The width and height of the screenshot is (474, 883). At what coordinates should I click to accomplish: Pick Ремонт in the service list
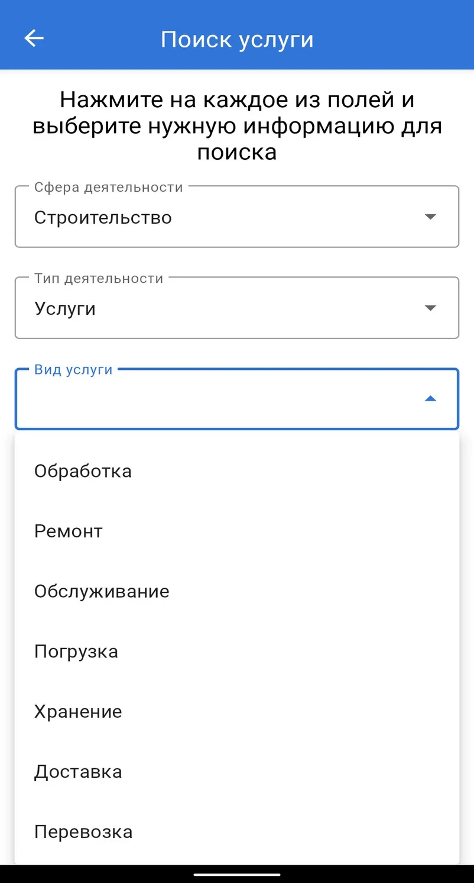(x=237, y=531)
